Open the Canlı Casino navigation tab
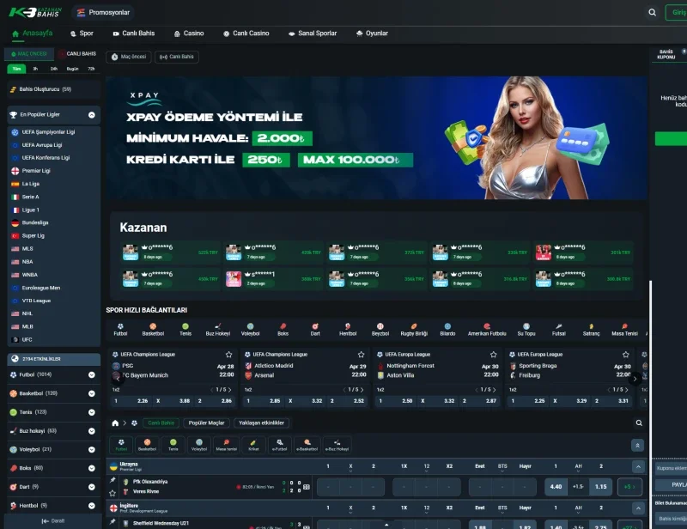 pyautogui.click(x=246, y=33)
